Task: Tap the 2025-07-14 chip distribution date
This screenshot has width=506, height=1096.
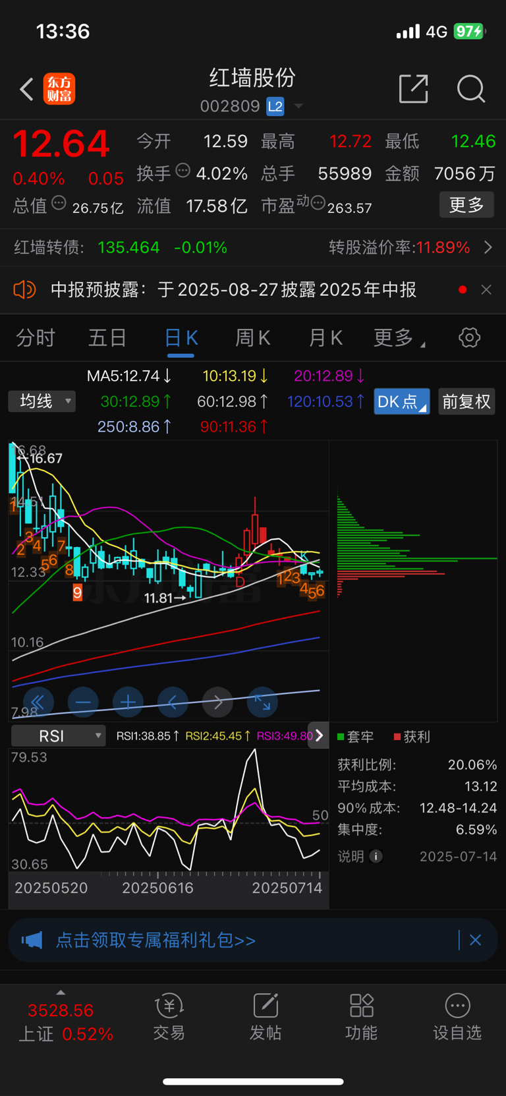Action: pyautogui.click(x=459, y=856)
